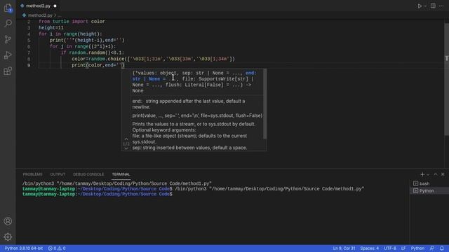Select the Python terminal in the list
The width and height of the screenshot is (449, 252).
[429, 191]
